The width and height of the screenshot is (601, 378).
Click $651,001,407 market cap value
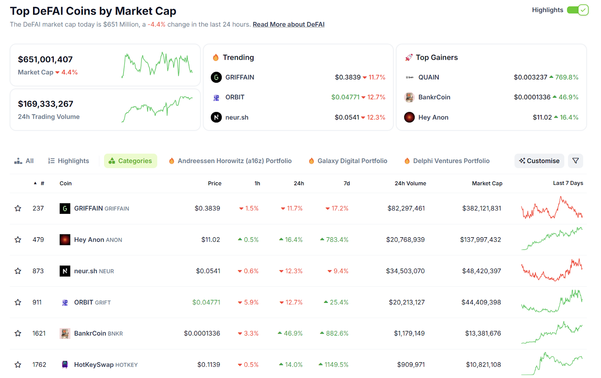45,59
